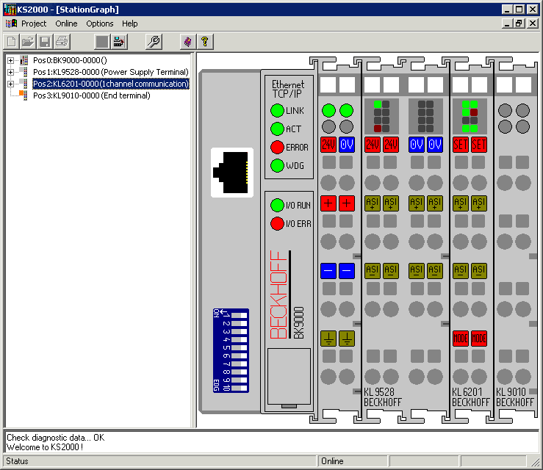Click the BK9000 coupler icon in tree
Viewport: 543px width, 470px height.
pos(24,60)
